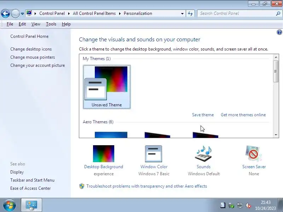283x212 pixels.
Task: Open Change your account picture
Action: click(x=37, y=65)
